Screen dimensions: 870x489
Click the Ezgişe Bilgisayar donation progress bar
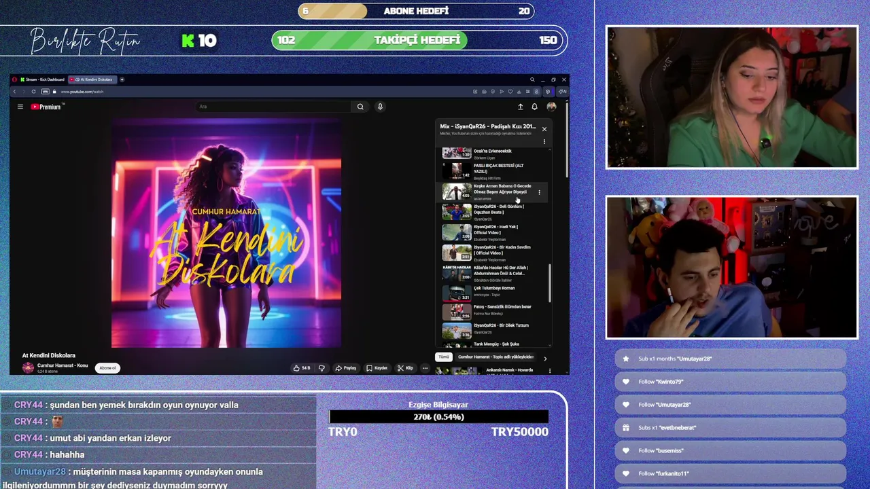tap(438, 417)
